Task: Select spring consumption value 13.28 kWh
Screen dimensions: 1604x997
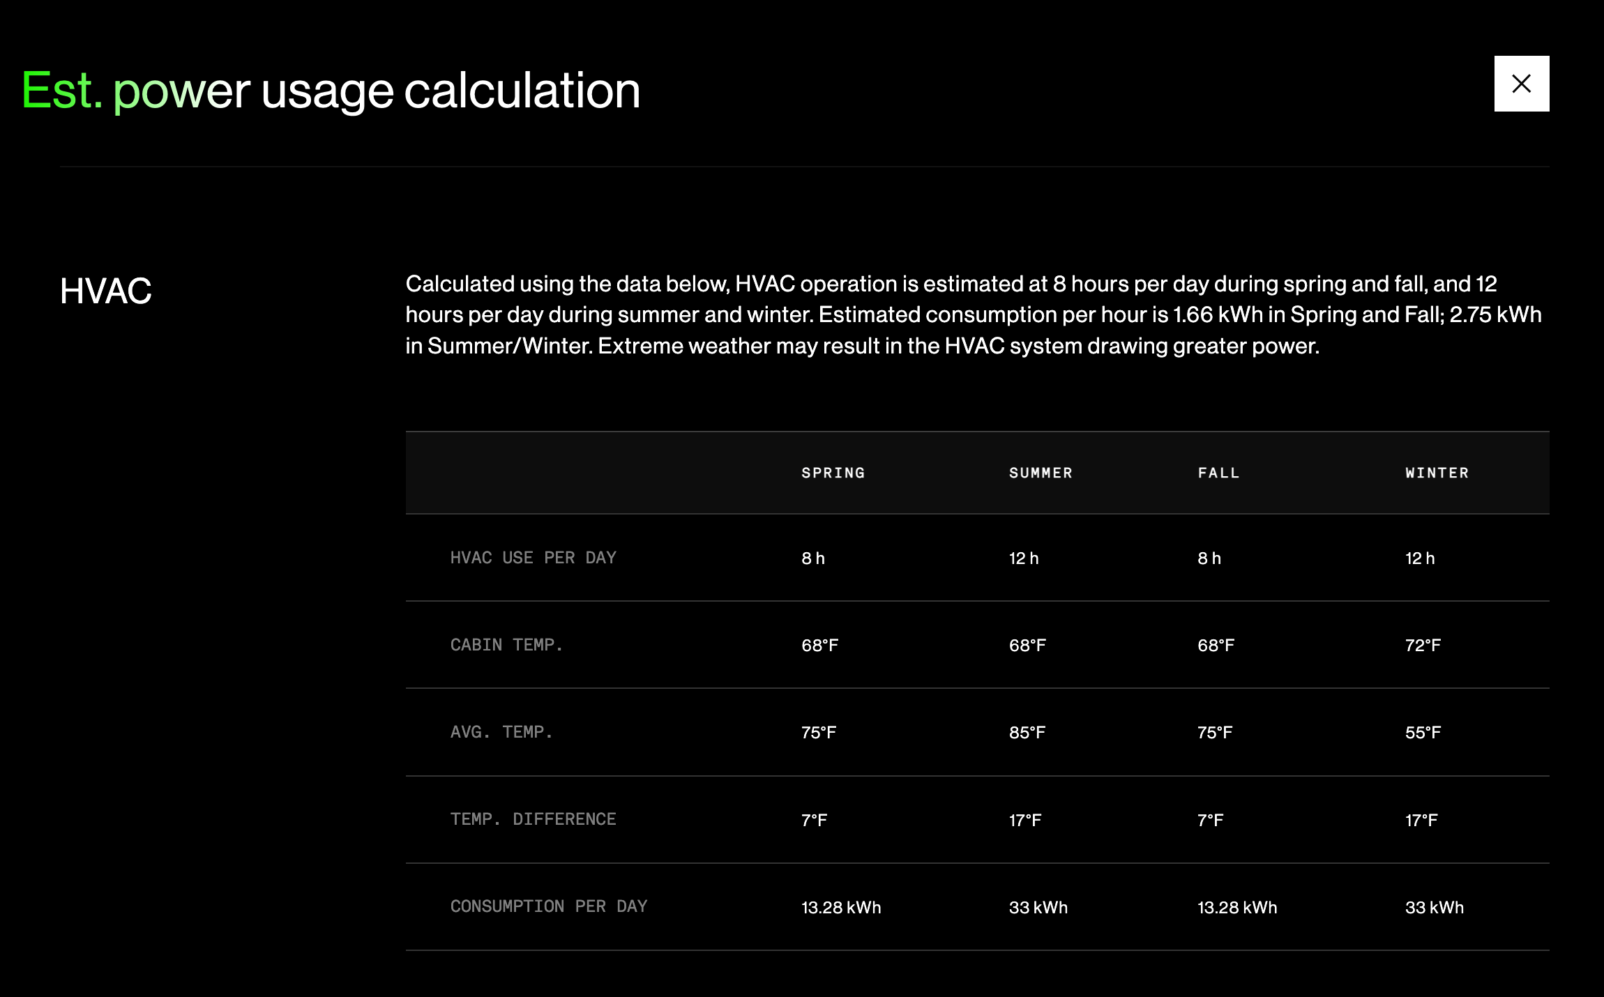Action: click(x=840, y=908)
